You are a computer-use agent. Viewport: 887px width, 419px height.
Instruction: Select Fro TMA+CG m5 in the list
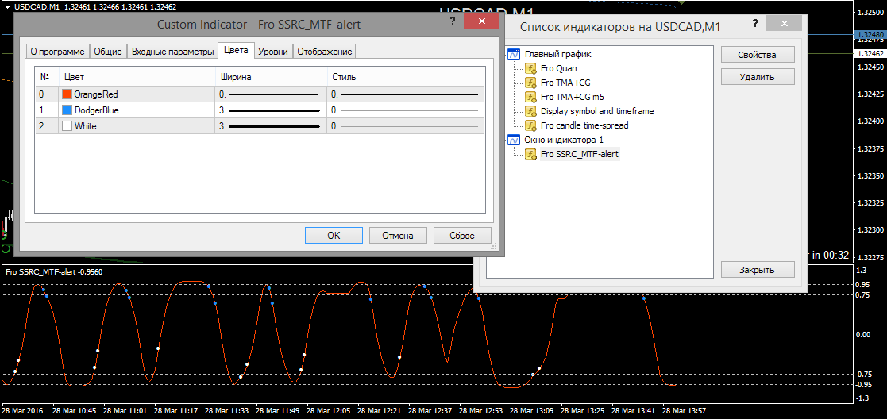pyautogui.click(x=573, y=97)
